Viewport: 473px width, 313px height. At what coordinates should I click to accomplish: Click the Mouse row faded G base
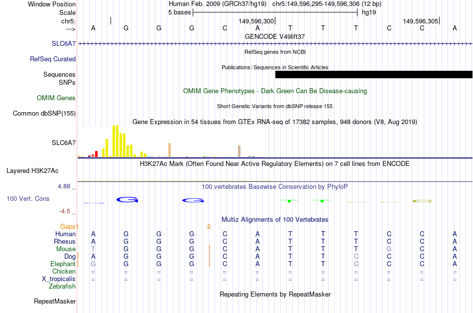pos(389,249)
